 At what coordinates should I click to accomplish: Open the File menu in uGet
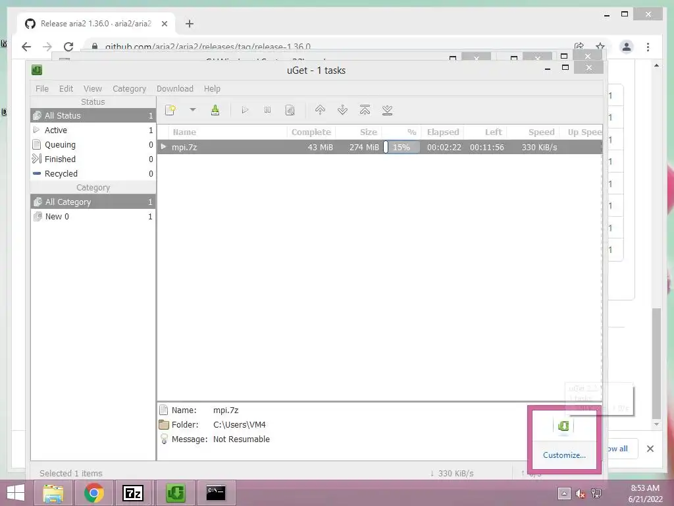click(x=41, y=89)
